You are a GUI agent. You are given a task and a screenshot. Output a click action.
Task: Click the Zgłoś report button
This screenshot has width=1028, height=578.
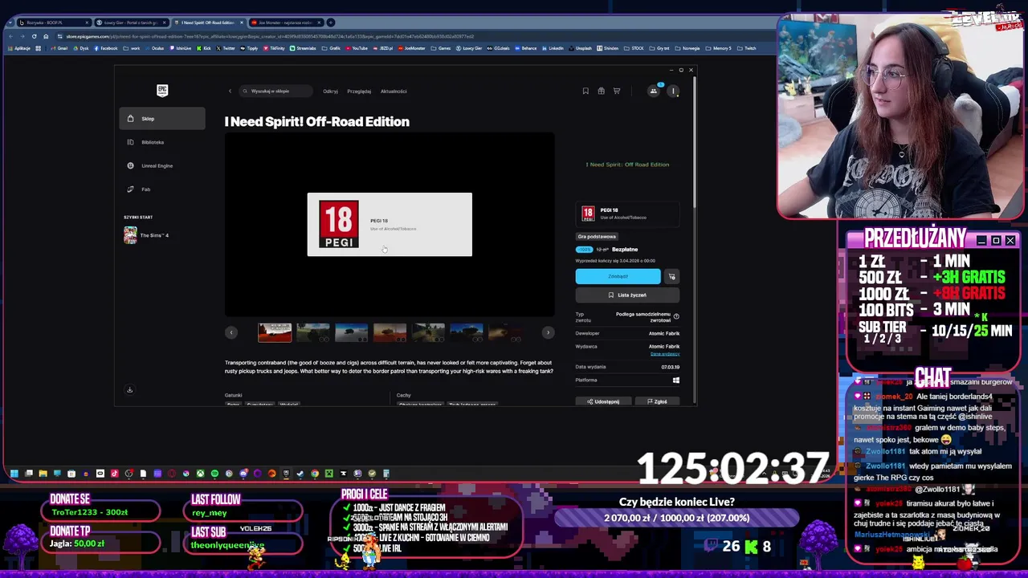click(657, 401)
